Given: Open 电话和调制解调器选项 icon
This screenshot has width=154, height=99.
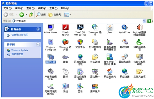Looking at the screenshot, I should (x=110, y=42).
